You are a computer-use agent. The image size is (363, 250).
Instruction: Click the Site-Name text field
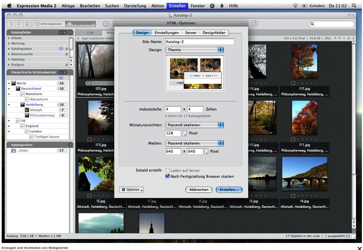200,42
